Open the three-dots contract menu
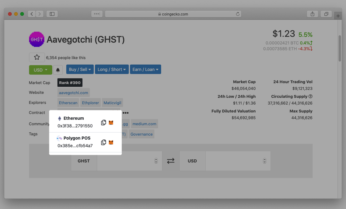 126,113
